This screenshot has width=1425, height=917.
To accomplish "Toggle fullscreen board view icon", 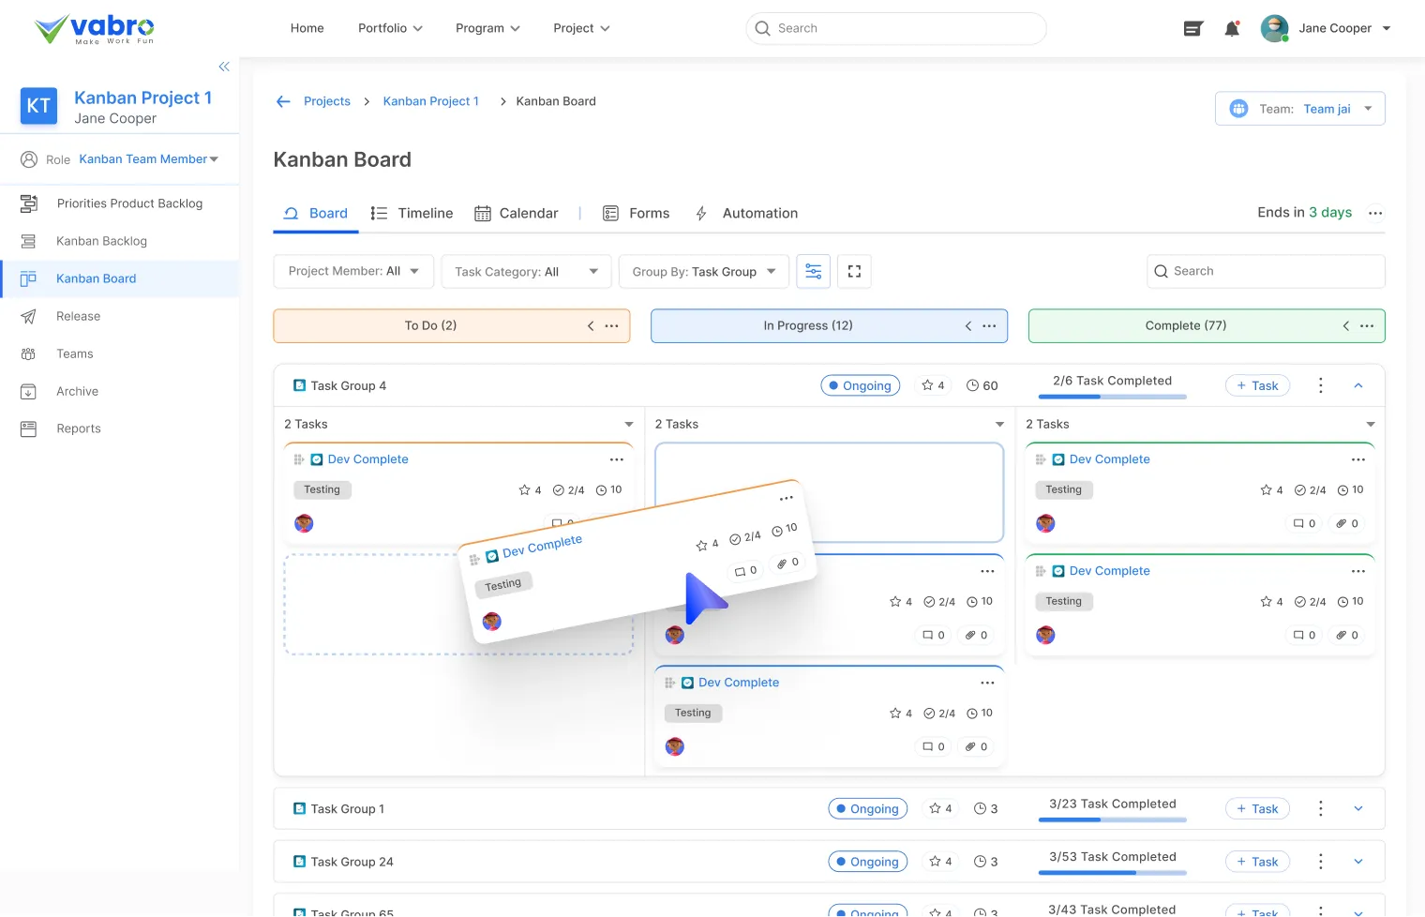I will point(854,272).
